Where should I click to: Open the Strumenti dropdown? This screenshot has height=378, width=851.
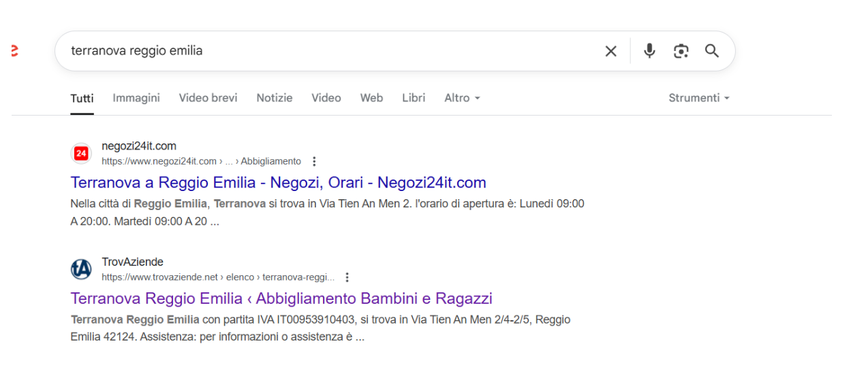click(699, 98)
